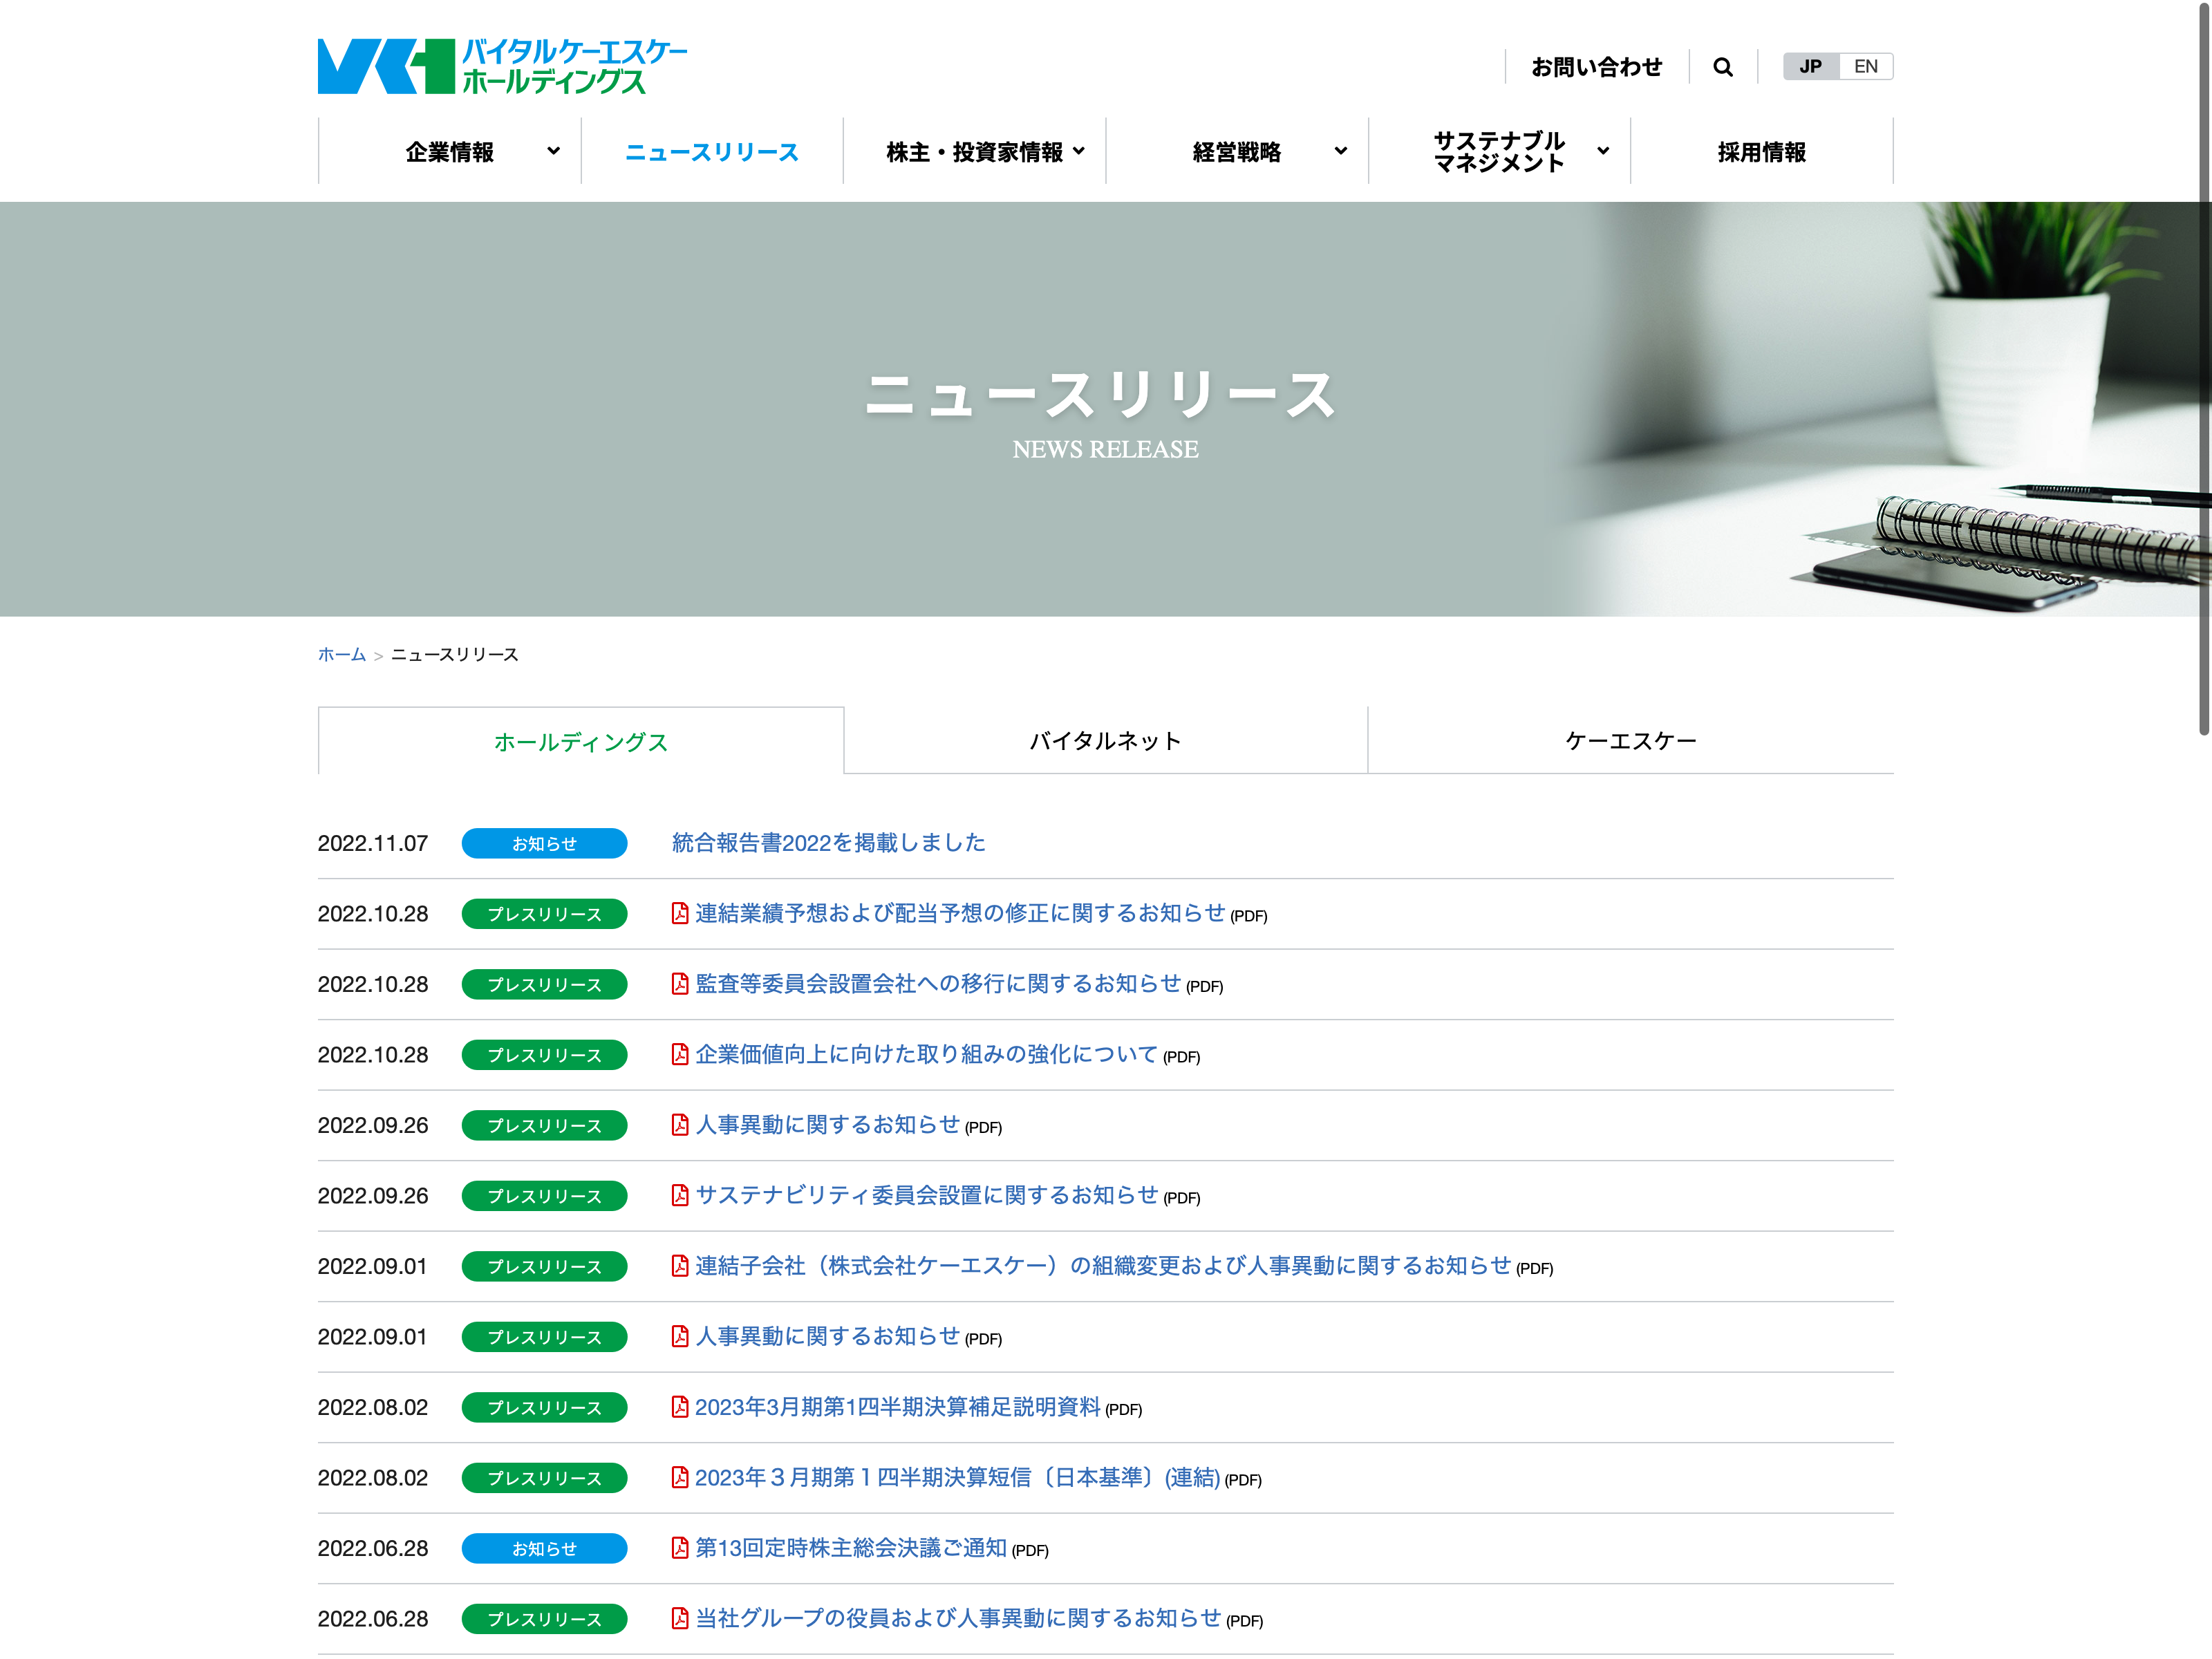The height and width of the screenshot is (1659, 2212).
Task: Switch language to EN
Action: (1865, 67)
